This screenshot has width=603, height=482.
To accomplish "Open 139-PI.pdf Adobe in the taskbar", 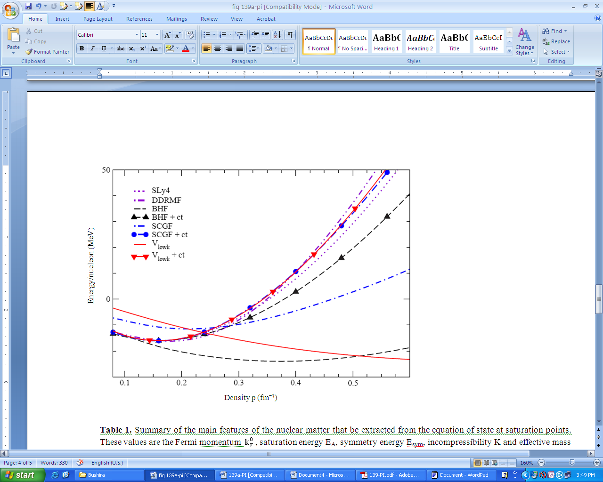I will (x=389, y=475).
